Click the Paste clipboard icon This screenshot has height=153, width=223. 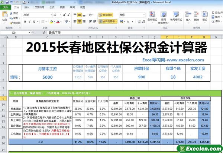click(x=5, y=14)
